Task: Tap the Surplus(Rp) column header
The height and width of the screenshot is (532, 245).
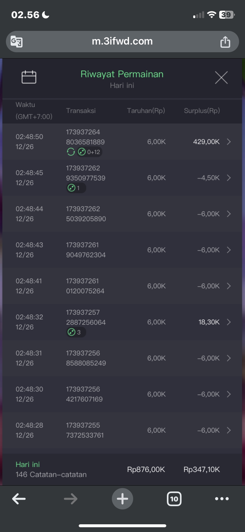Action: click(202, 111)
